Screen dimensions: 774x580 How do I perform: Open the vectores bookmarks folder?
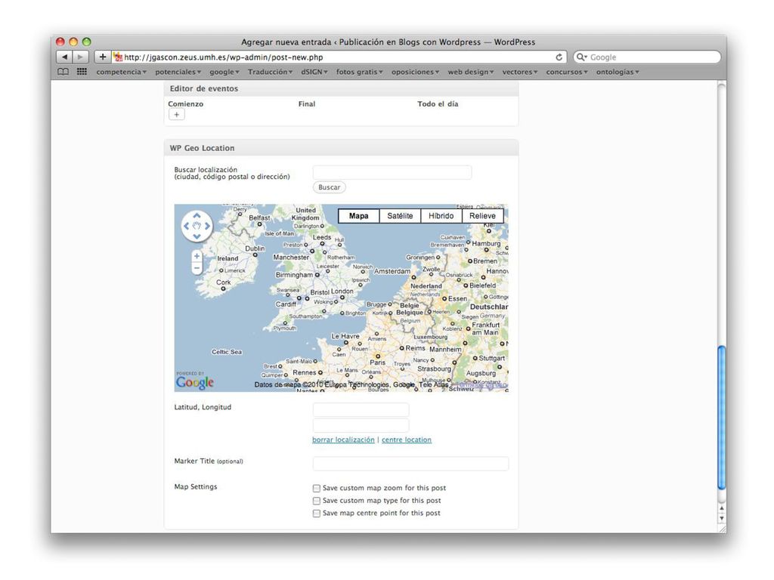click(520, 72)
